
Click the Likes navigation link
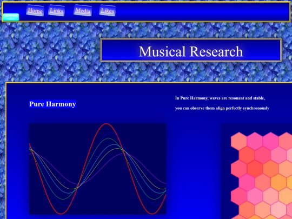(x=108, y=10)
